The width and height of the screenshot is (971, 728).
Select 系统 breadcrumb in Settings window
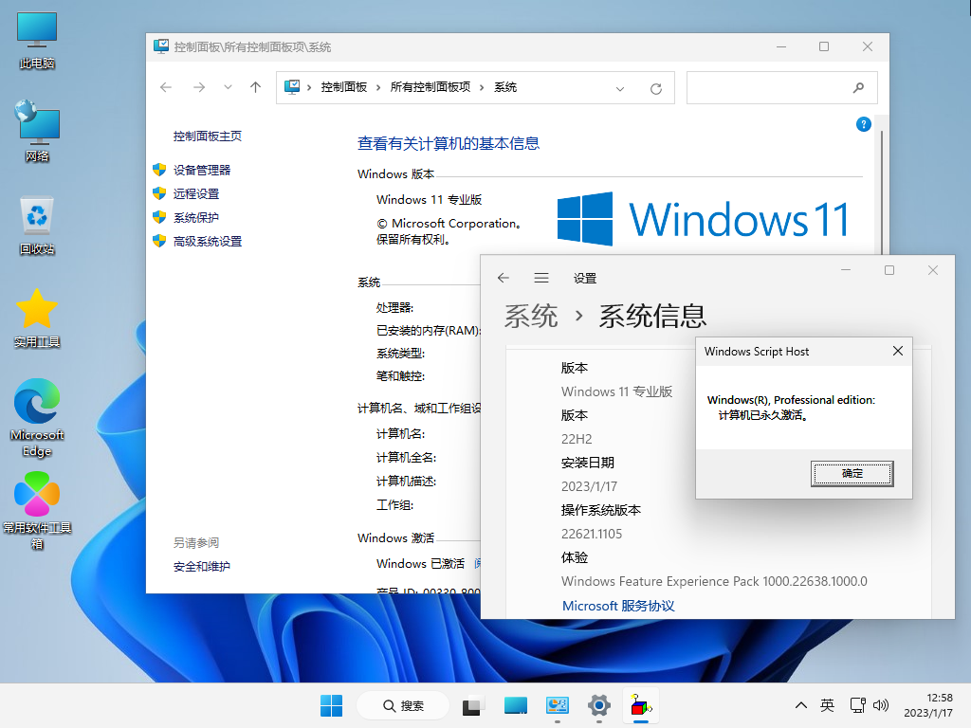click(531, 316)
